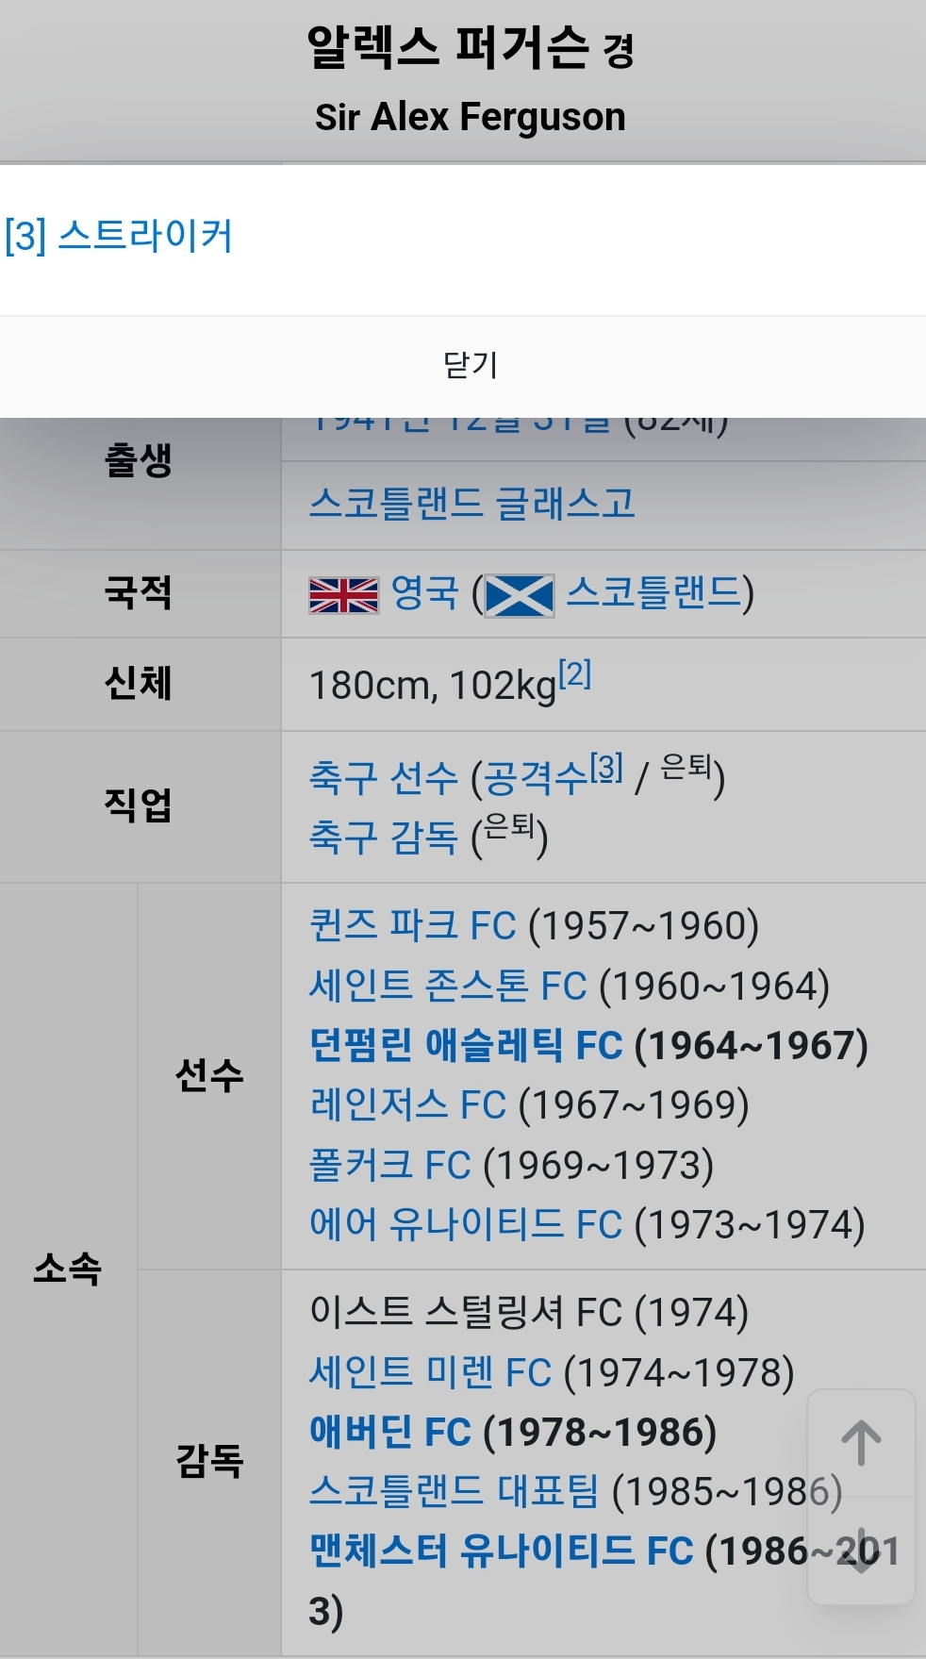Open footnote [3] next to 공격수
The image size is (926, 1659).
click(606, 767)
